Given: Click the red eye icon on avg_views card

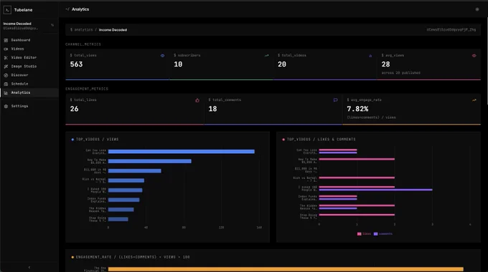Looking at the screenshot, I should [x=474, y=56].
